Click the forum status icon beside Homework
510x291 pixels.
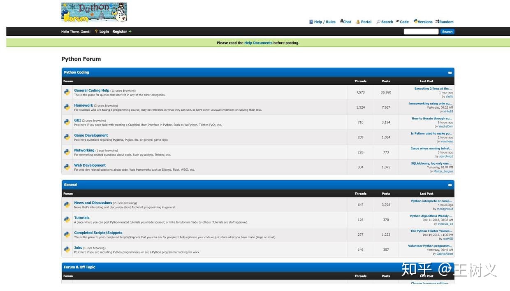(67, 107)
